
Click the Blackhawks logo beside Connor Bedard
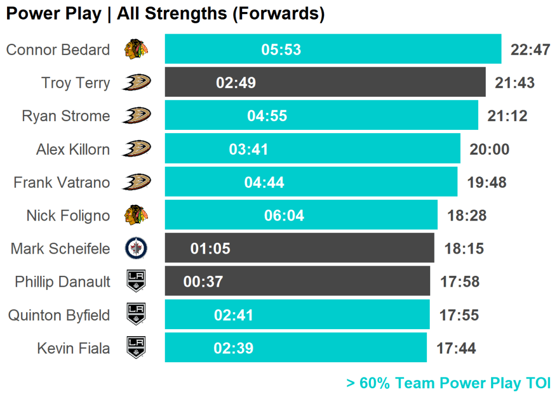coord(136,49)
